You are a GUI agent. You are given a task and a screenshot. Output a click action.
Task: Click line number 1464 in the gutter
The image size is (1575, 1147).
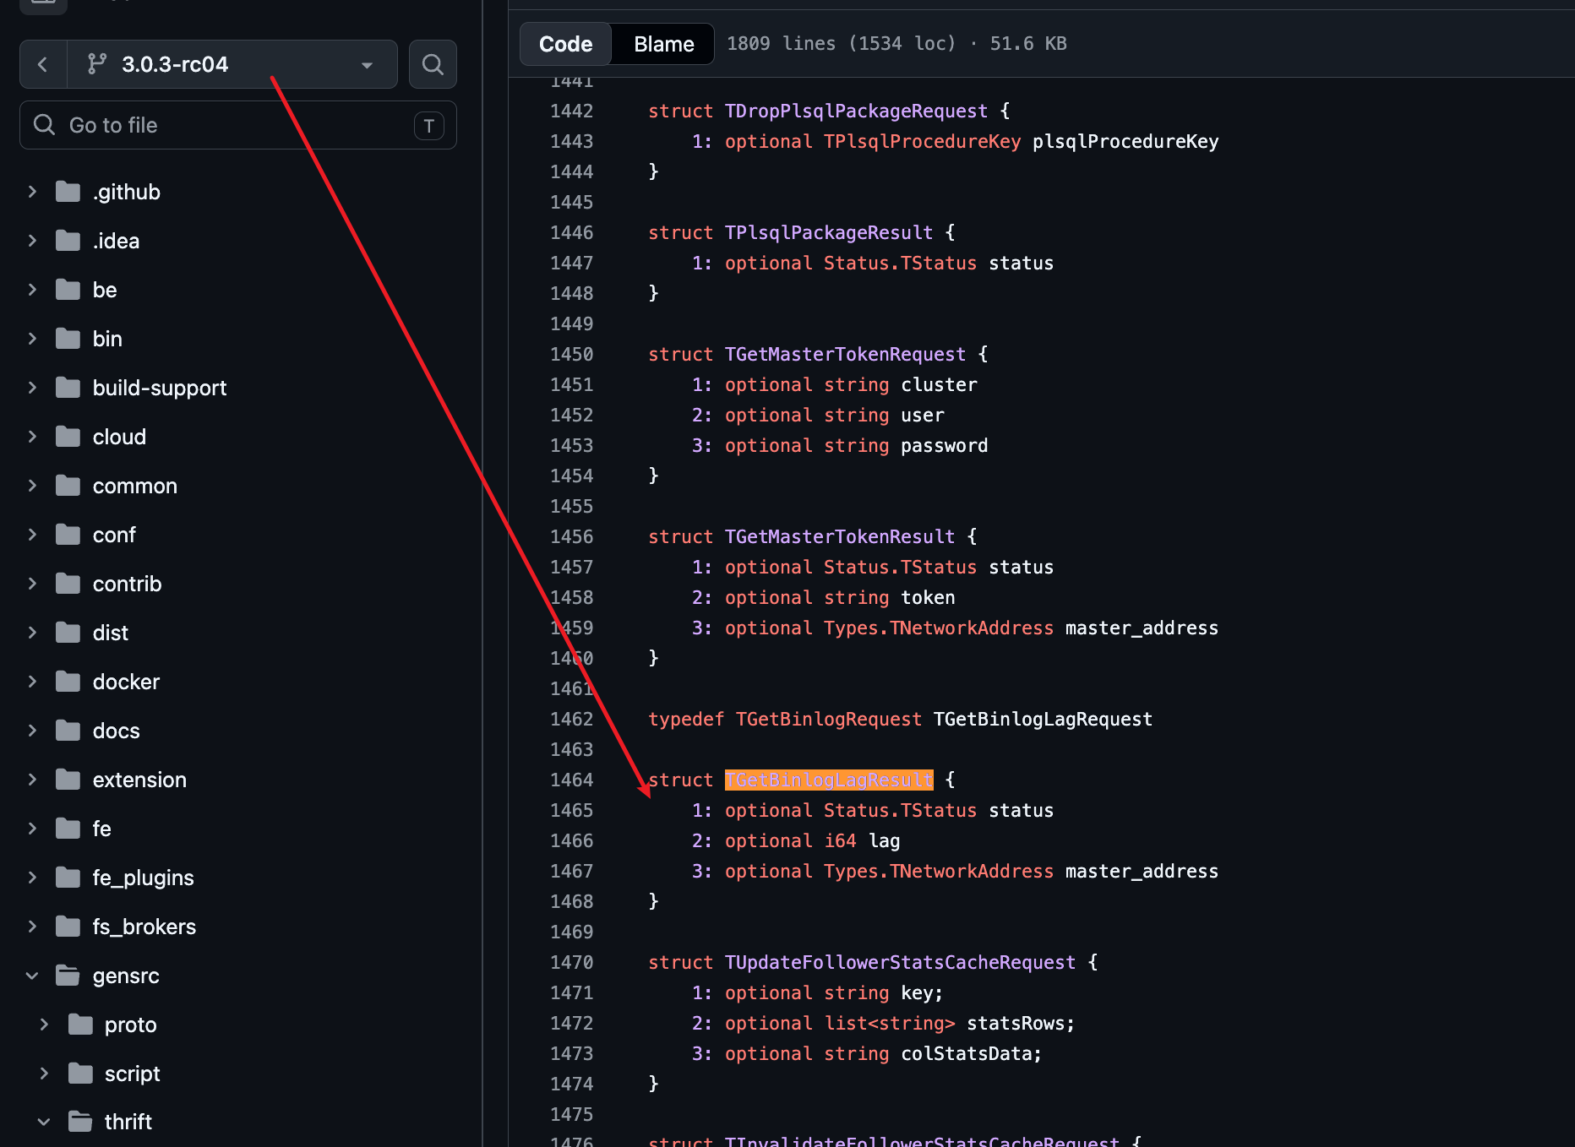pyautogui.click(x=572, y=780)
